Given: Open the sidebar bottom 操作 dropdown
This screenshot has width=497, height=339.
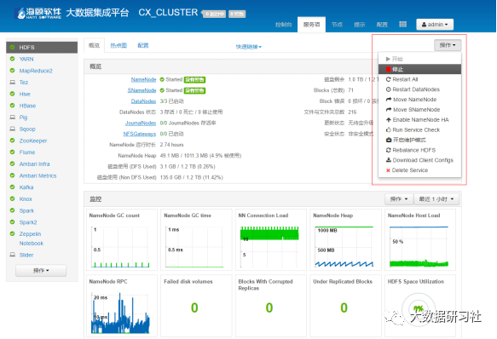Looking at the screenshot, I should coord(41,271).
